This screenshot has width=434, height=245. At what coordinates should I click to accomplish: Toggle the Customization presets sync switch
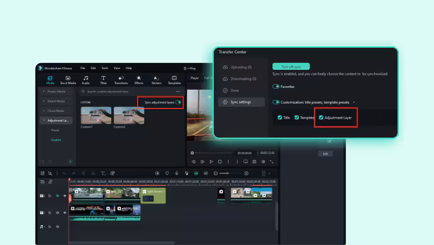coord(275,102)
